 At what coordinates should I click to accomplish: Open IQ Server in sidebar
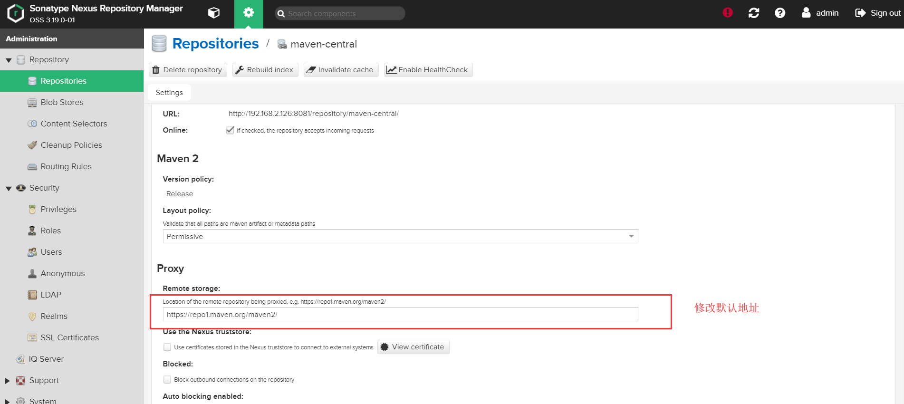tap(46, 359)
